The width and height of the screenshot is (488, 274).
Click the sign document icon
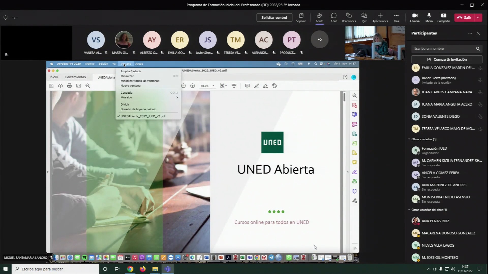266,86
